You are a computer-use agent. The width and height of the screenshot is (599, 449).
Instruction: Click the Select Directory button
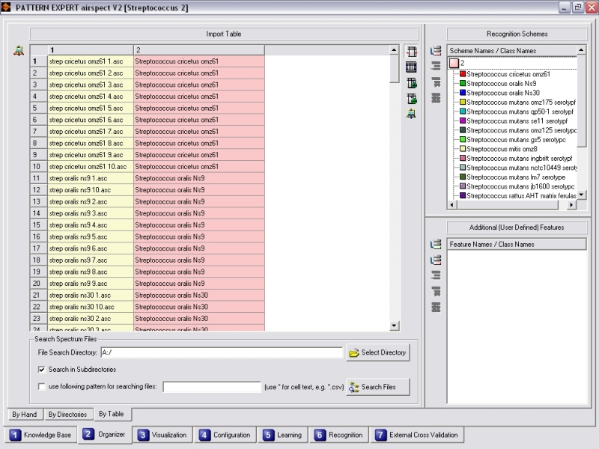coord(377,352)
